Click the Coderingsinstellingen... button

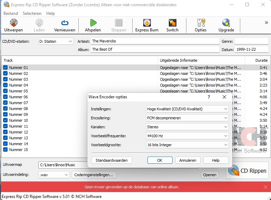(x=94, y=175)
